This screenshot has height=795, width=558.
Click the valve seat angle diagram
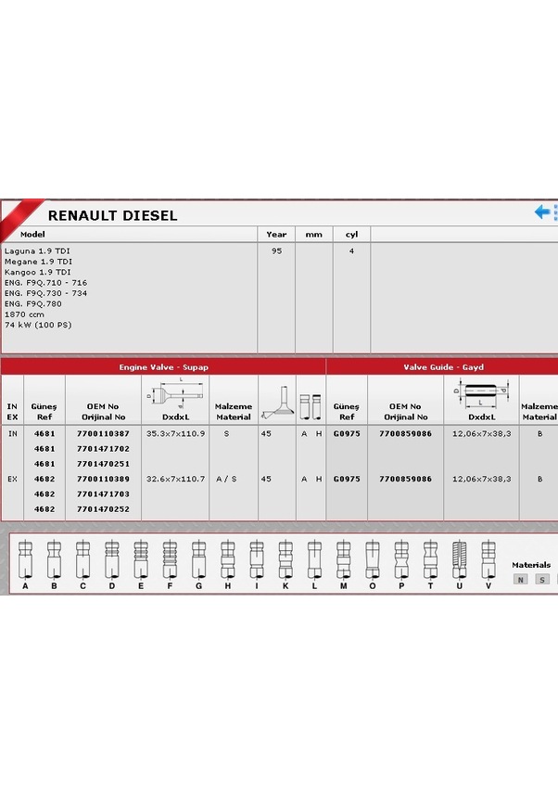tap(277, 403)
